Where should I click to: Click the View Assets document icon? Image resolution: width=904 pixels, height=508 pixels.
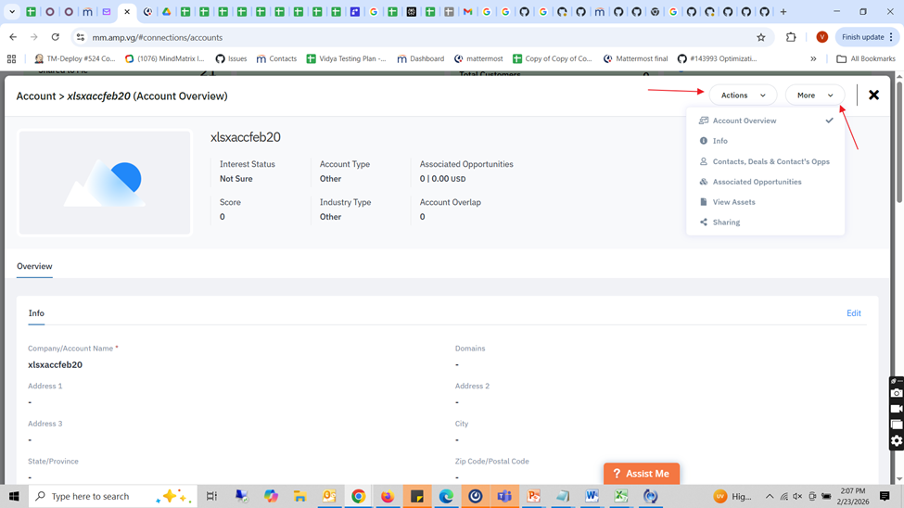[704, 202]
